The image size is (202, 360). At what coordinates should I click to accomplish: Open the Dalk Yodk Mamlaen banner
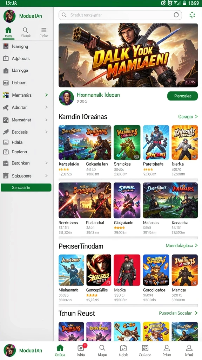click(x=128, y=55)
